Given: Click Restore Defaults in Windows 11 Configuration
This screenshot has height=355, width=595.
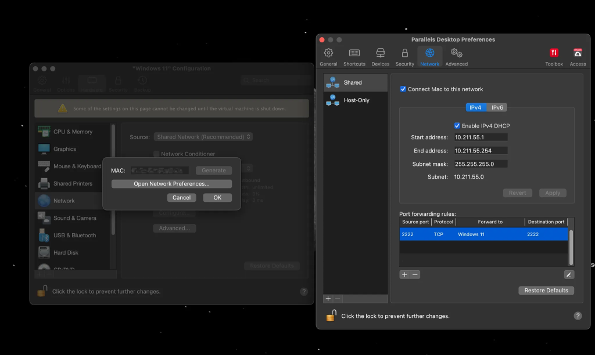Looking at the screenshot, I should (272, 266).
